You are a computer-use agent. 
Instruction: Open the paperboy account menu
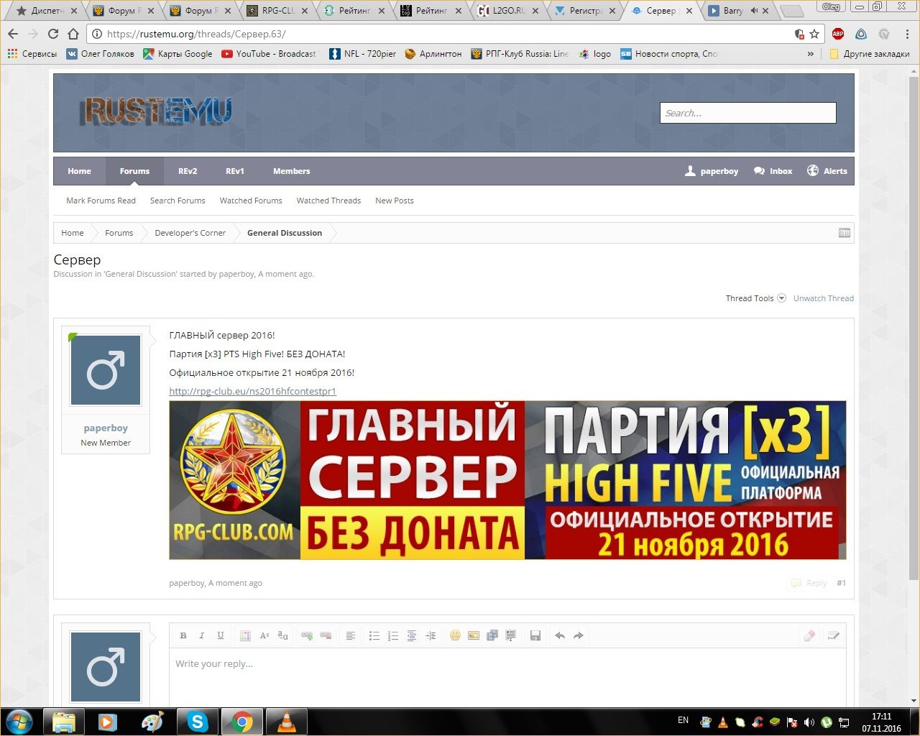coord(712,171)
